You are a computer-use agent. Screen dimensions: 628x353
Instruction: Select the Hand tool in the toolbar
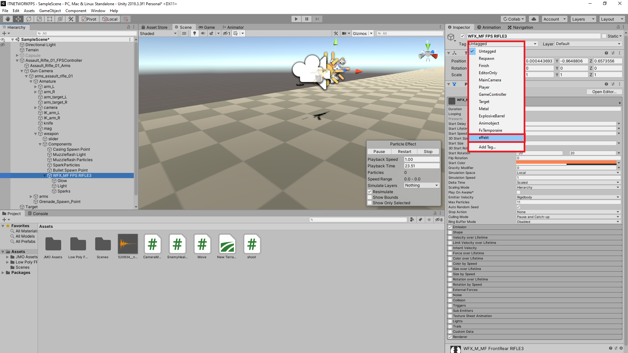7,19
